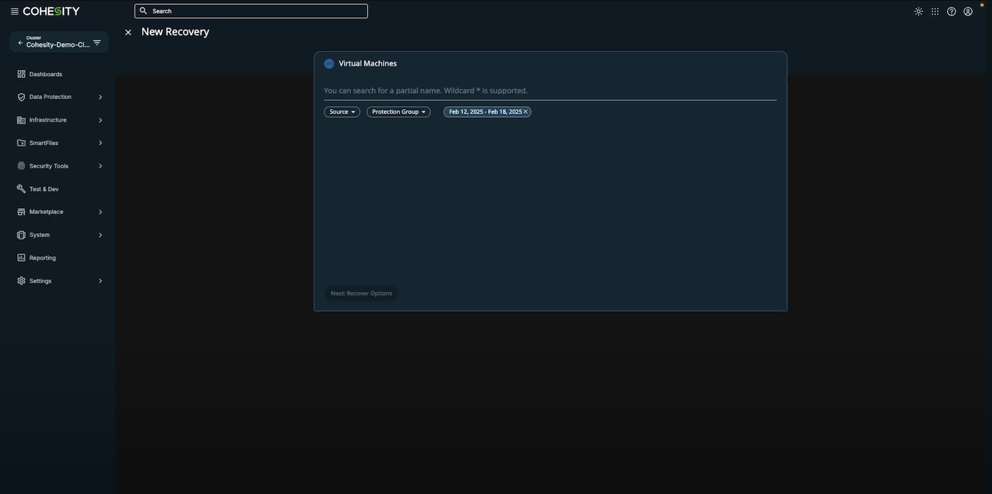Open the Protection Group filter dropdown
The width and height of the screenshot is (992, 494).
click(x=398, y=112)
